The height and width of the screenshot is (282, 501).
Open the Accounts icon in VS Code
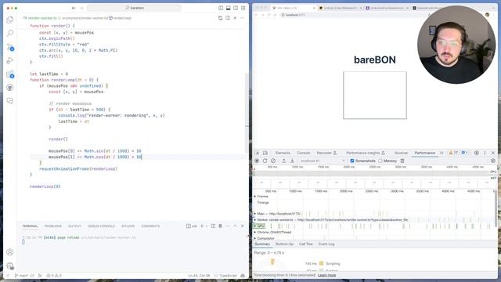(10, 252)
